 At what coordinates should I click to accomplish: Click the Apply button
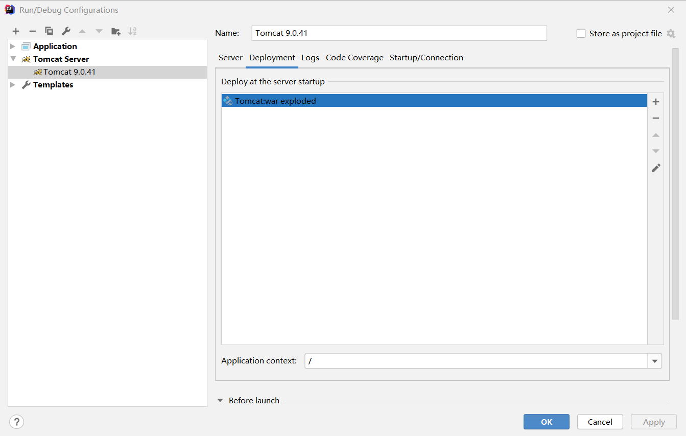(x=653, y=422)
